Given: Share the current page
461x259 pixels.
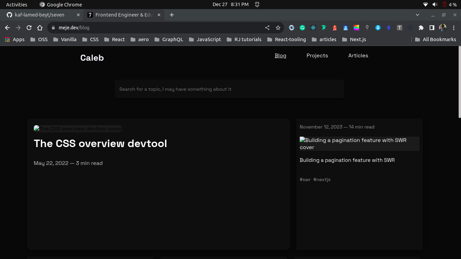Looking at the screenshot, I should tap(267, 28).
